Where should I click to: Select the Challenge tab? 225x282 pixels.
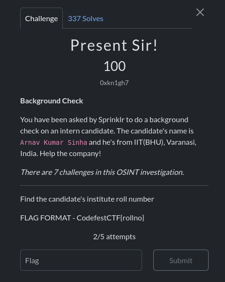point(41,18)
